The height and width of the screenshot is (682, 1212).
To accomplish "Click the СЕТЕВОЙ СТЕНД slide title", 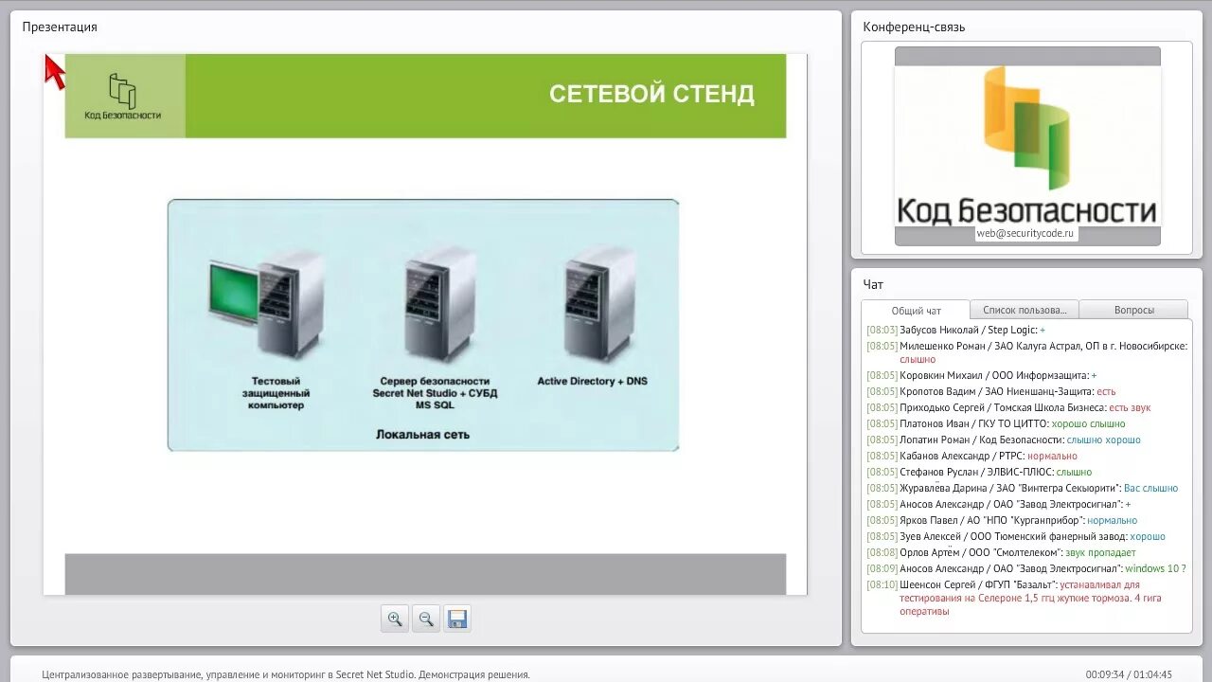I will tap(651, 94).
